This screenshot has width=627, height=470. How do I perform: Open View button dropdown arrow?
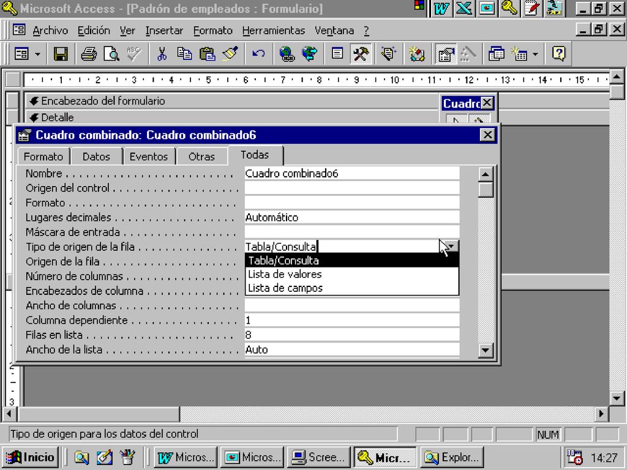pos(37,54)
